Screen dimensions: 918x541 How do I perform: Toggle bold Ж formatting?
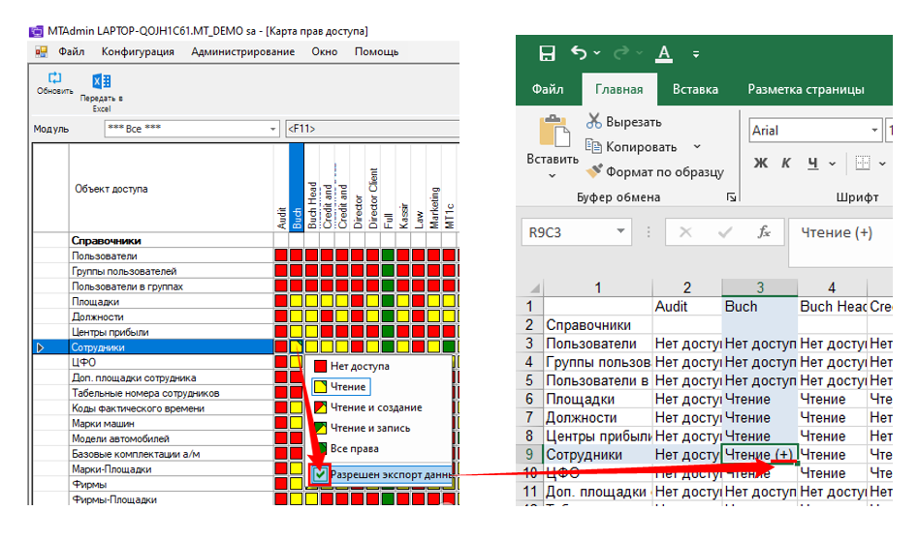click(761, 163)
